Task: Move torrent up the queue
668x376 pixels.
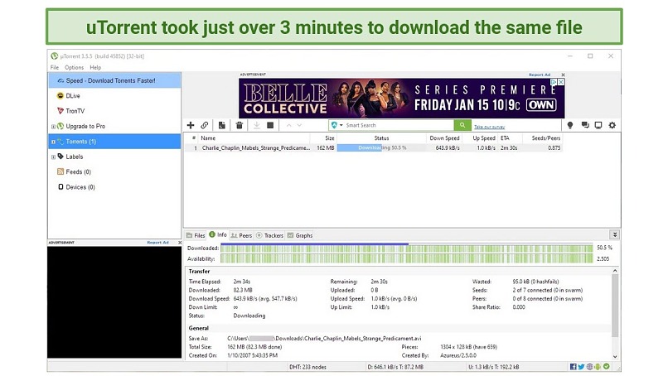Action: (x=289, y=125)
